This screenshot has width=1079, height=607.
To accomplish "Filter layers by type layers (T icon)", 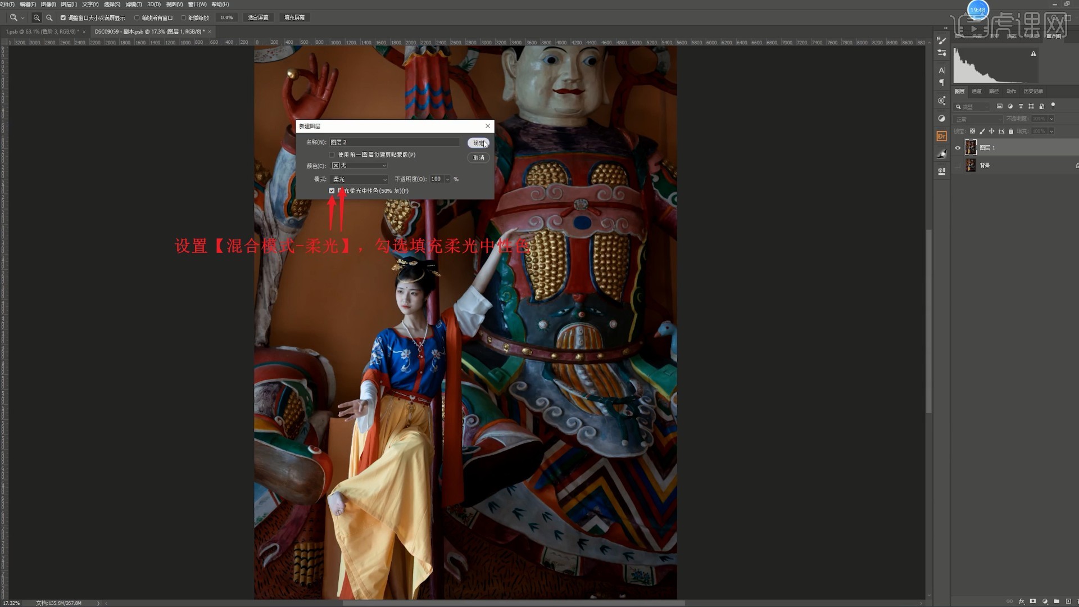I will (x=1021, y=106).
